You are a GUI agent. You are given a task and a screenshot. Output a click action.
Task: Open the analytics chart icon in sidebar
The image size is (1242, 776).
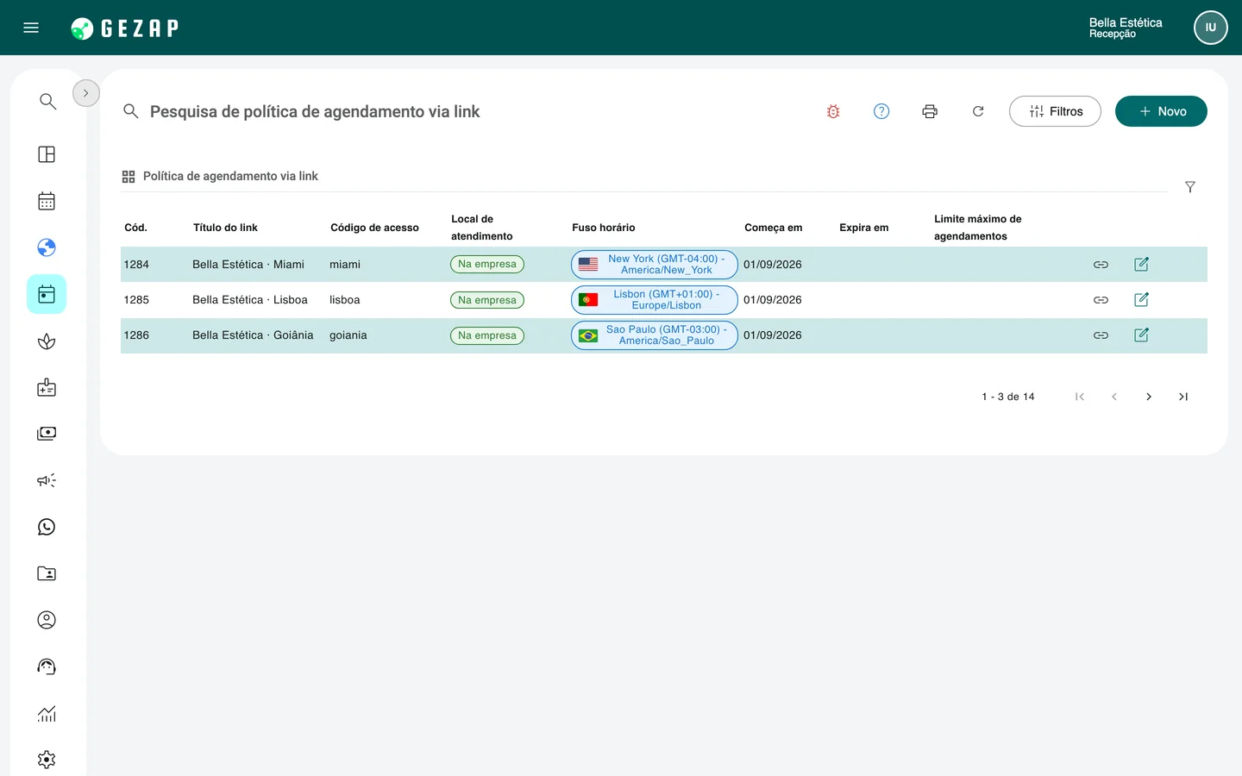(47, 713)
